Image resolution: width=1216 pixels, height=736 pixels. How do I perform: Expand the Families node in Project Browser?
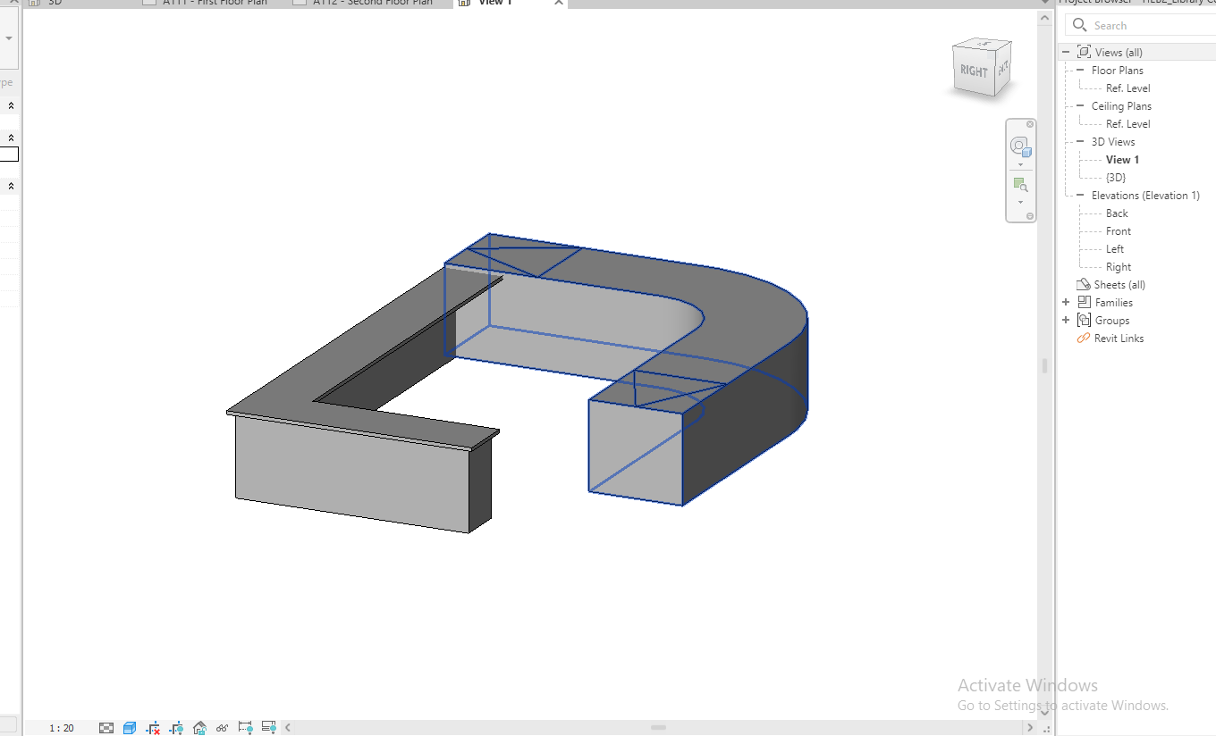coord(1066,303)
